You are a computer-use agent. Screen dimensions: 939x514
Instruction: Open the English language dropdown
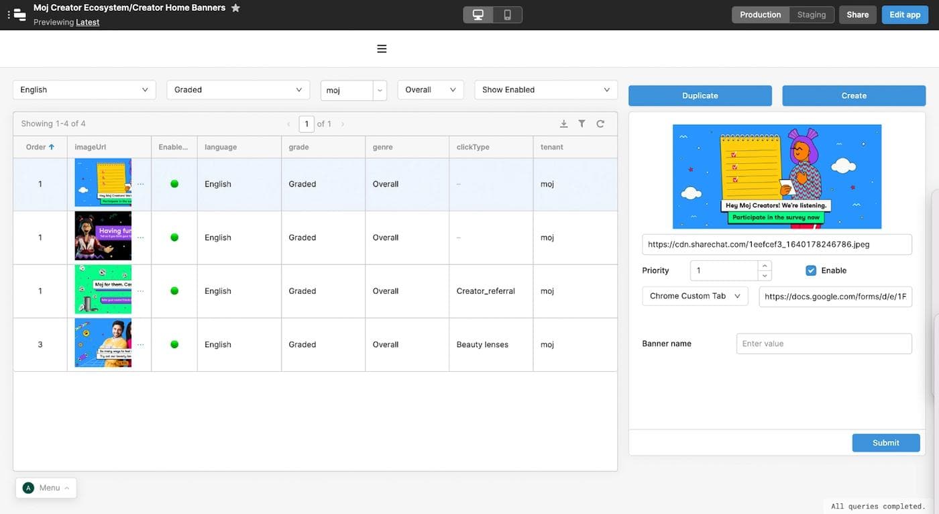click(x=84, y=89)
